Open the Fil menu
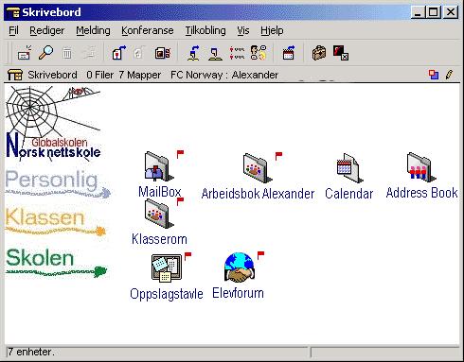The height and width of the screenshot is (362, 464). (x=13, y=30)
